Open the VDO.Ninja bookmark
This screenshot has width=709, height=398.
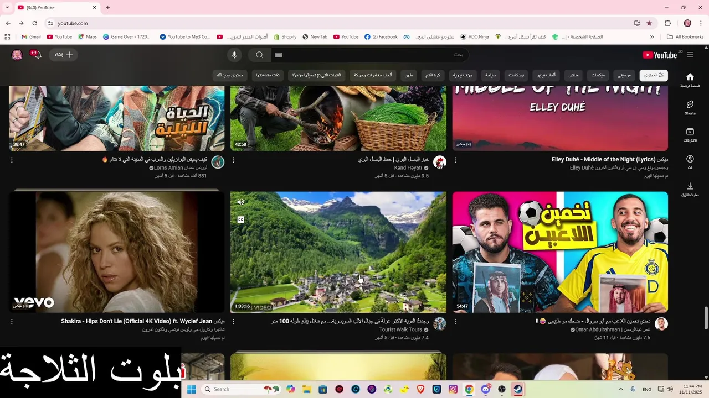[x=475, y=37]
